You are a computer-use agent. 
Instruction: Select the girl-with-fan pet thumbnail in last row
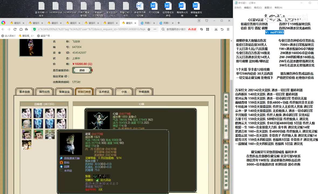click(27, 145)
